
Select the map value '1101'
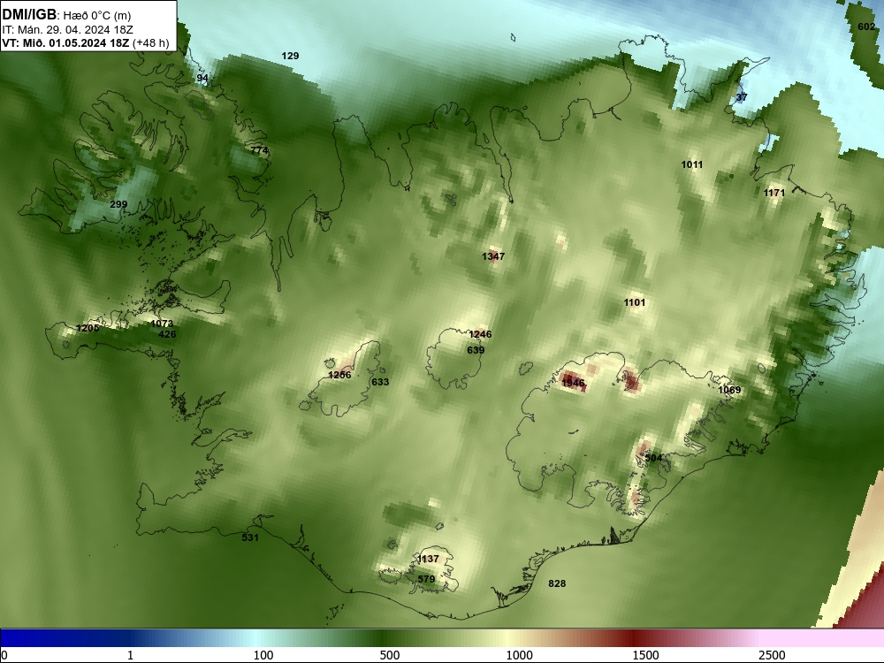pos(634,302)
